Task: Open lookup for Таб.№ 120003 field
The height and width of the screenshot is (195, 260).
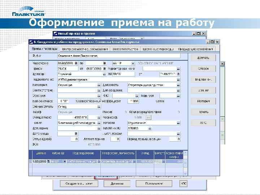Action: click(150, 128)
